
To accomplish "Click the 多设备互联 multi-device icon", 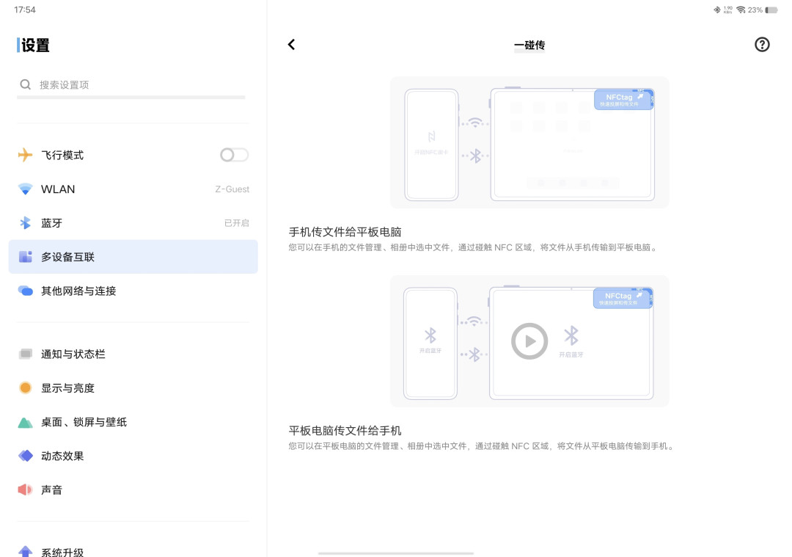I will (x=25, y=257).
